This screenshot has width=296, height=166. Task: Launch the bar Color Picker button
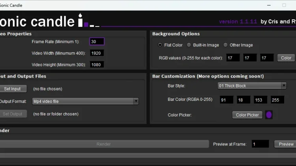(247, 115)
